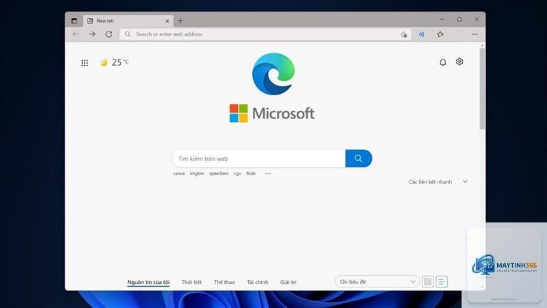Close the New tab tab
Image resolution: width=547 pixels, height=308 pixels.
point(167,21)
